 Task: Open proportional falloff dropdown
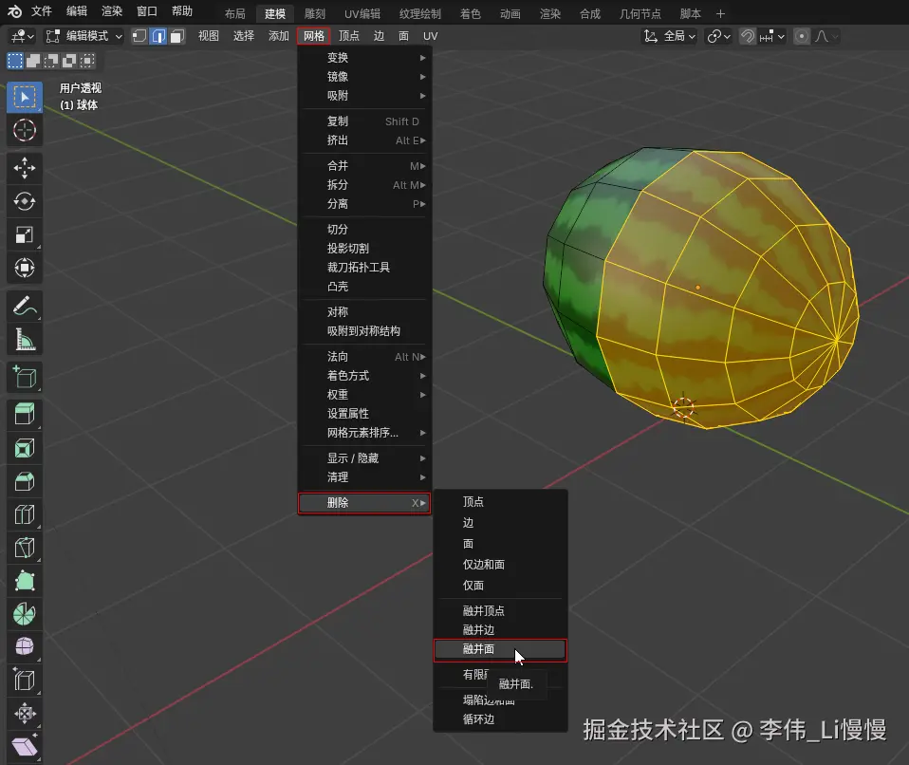coord(826,36)
